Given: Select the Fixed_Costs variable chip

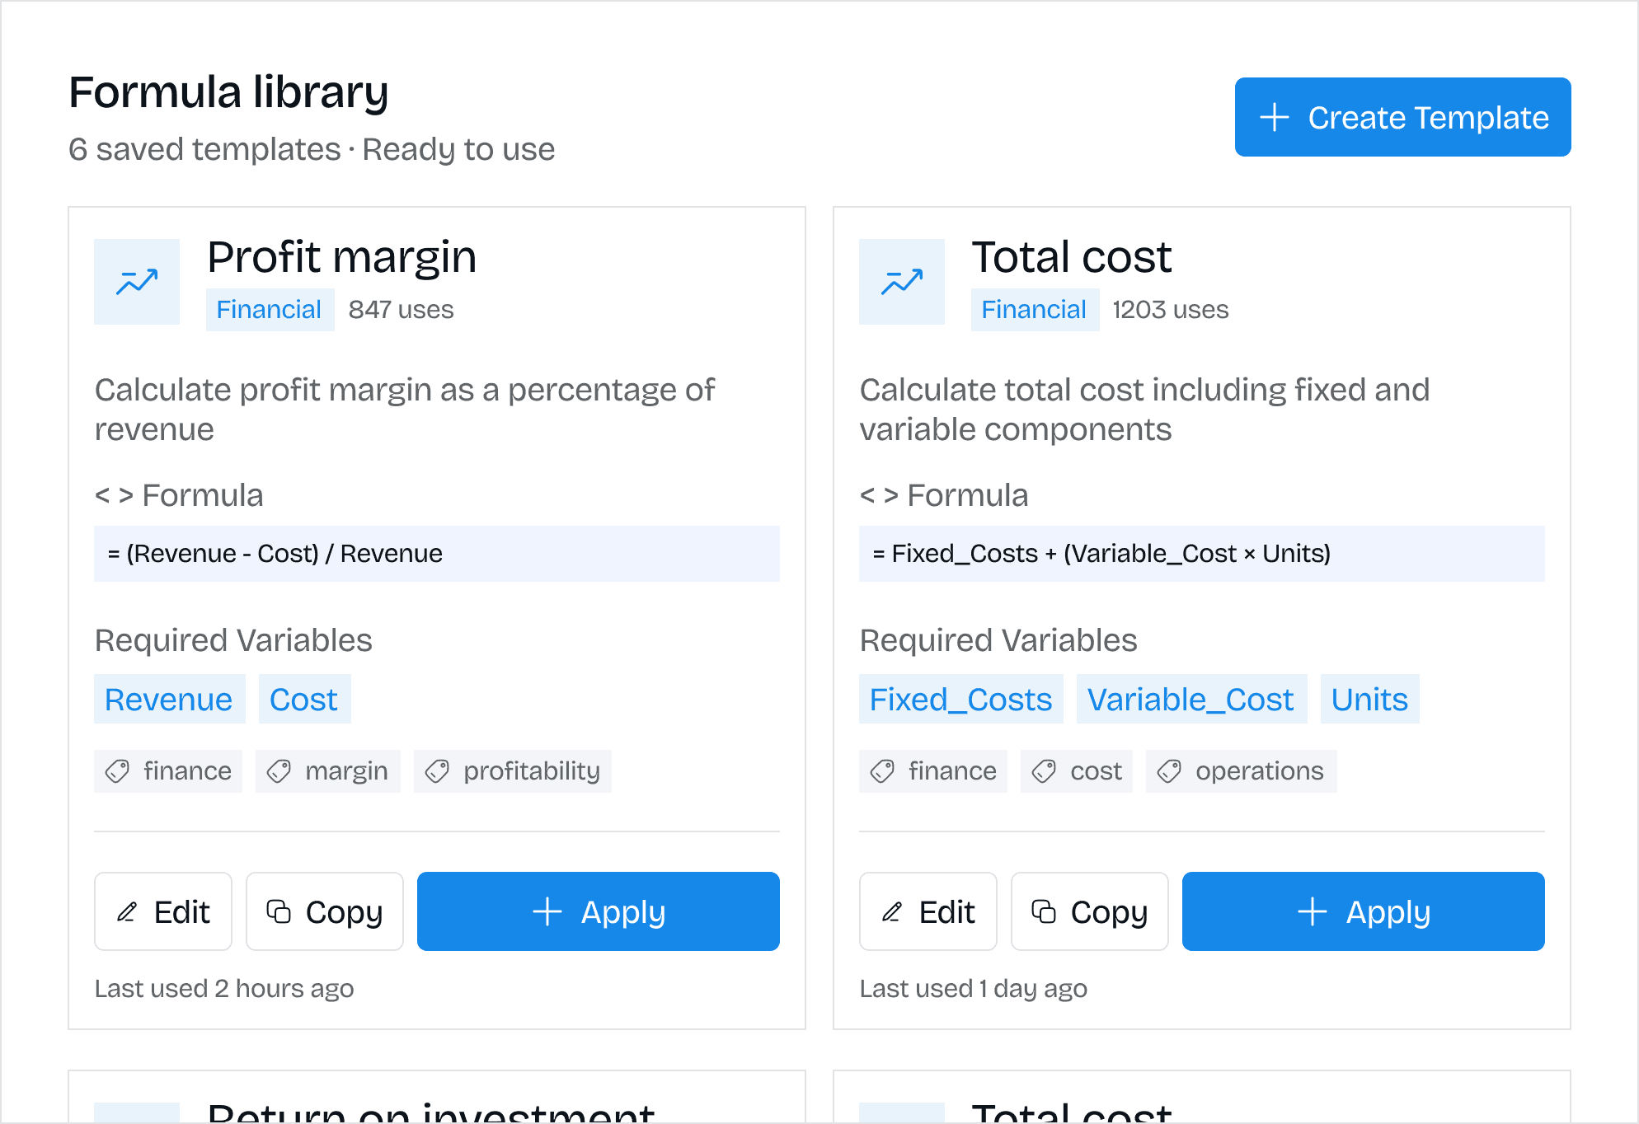Looking at the screenshot, I should pos(960,699).
